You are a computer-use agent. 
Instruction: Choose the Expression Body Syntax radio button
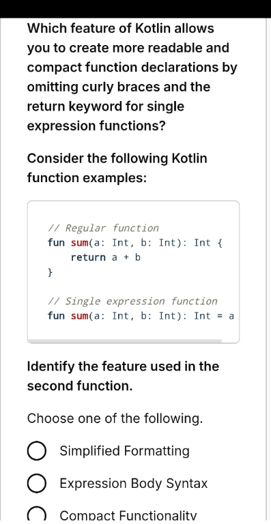(x=36, y=484)
